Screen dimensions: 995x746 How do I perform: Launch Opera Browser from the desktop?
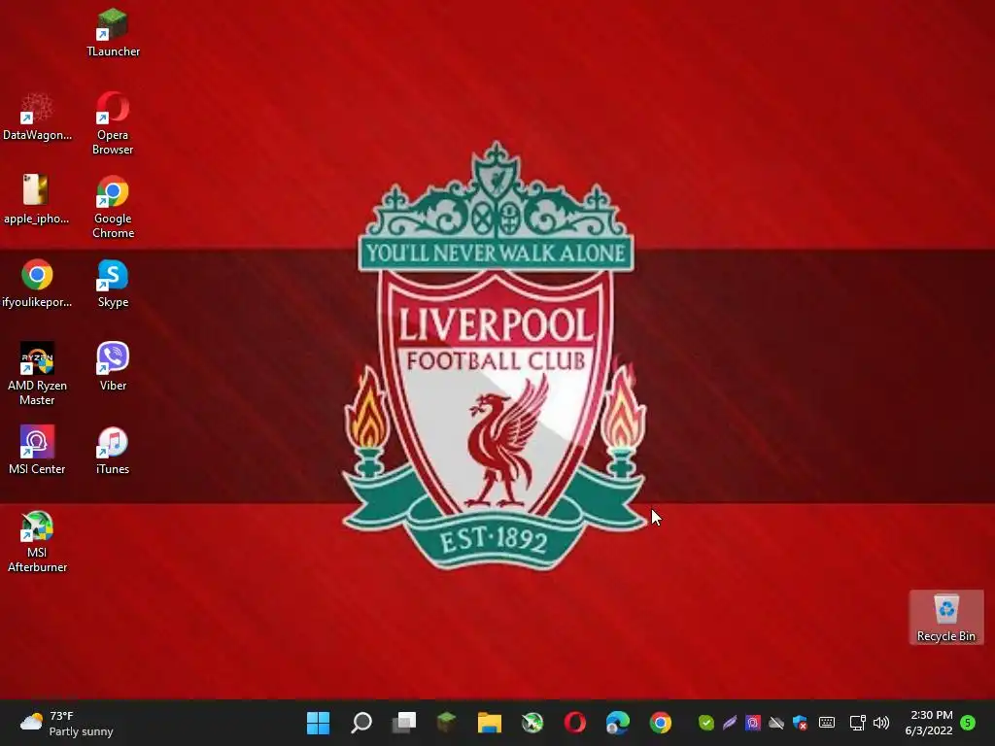(113, 123)
